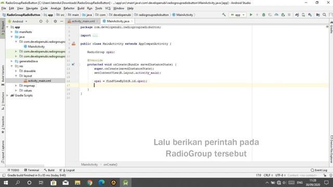Click the Profile app gauge icon
This screenshot has width=333, height=187.
tap(276, 15)
